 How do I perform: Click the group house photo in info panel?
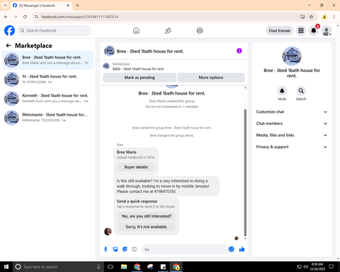(x=292, y=56)
